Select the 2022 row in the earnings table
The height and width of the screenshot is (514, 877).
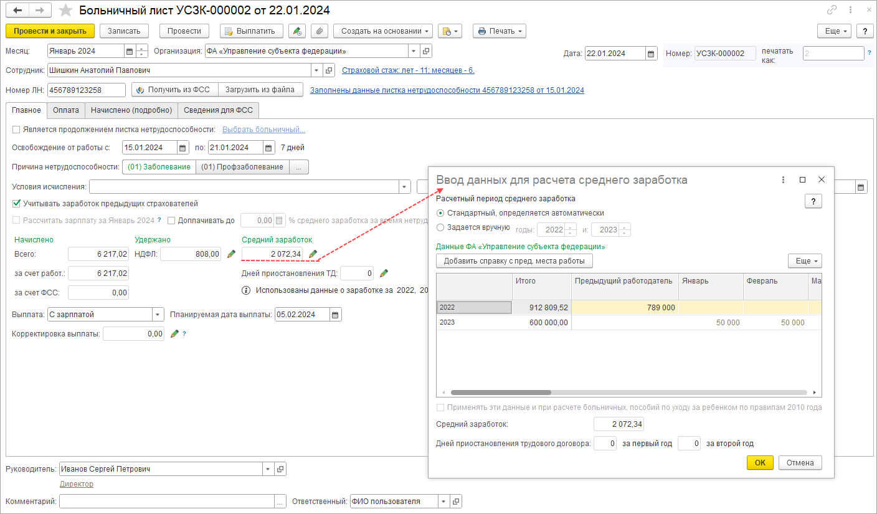click(628, 307)
